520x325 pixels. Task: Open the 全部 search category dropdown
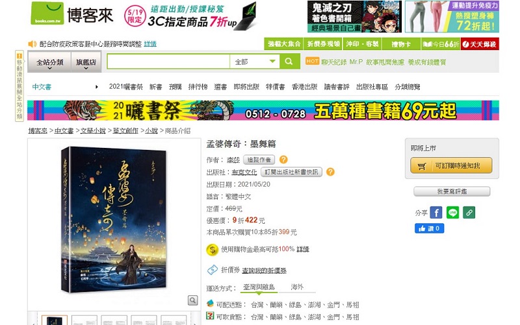[255, 62]
